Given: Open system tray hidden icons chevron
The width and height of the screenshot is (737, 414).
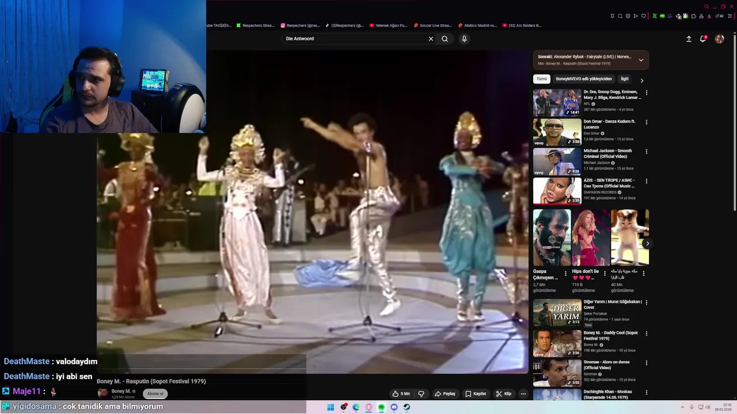Looking at the screenshot, I should pos(682,407).
